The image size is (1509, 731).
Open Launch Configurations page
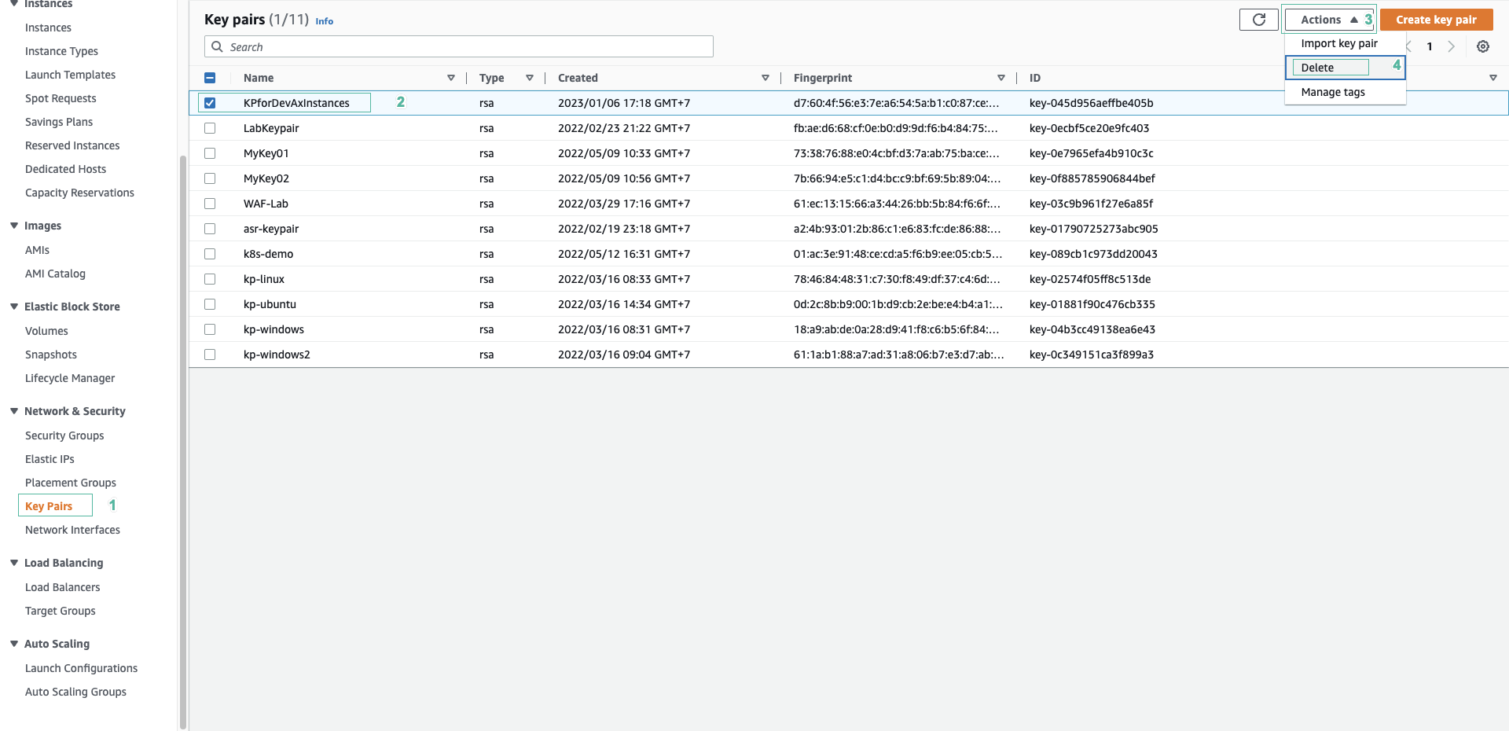tap(81, 668)
